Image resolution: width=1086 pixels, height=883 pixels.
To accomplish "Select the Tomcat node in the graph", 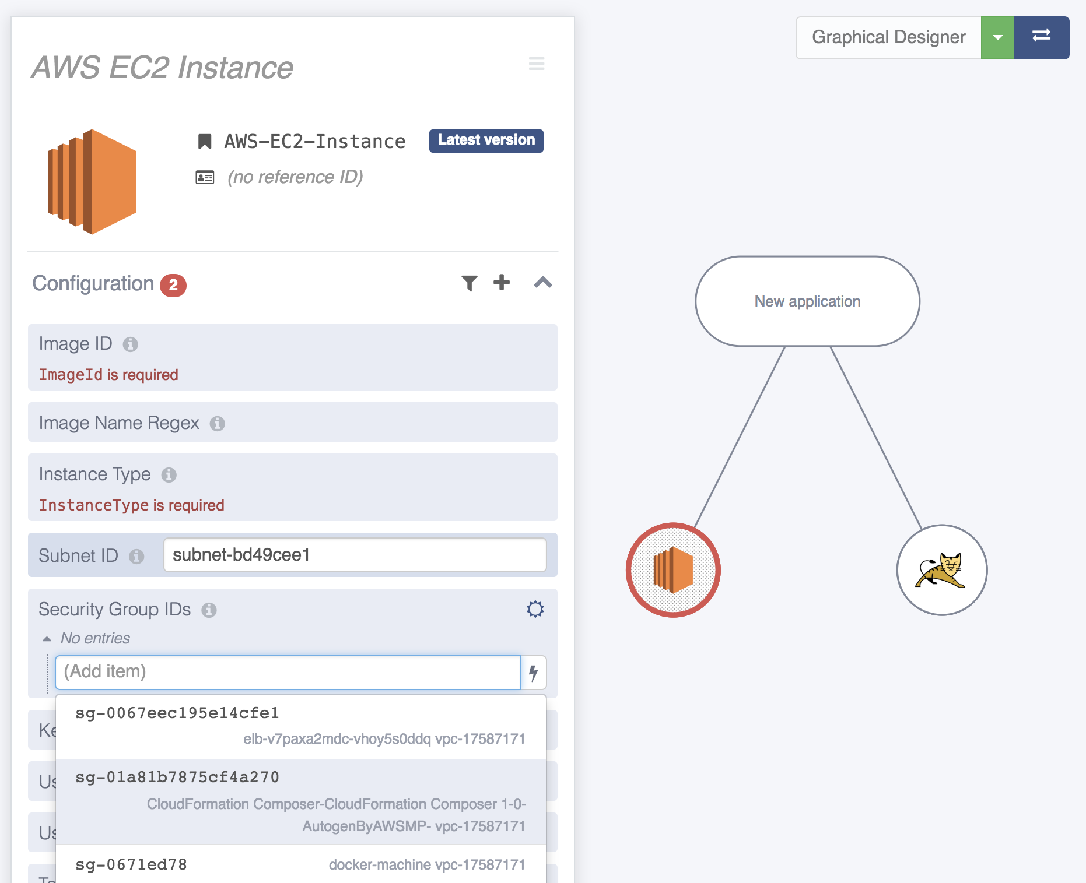I will [x=941, y=570].
